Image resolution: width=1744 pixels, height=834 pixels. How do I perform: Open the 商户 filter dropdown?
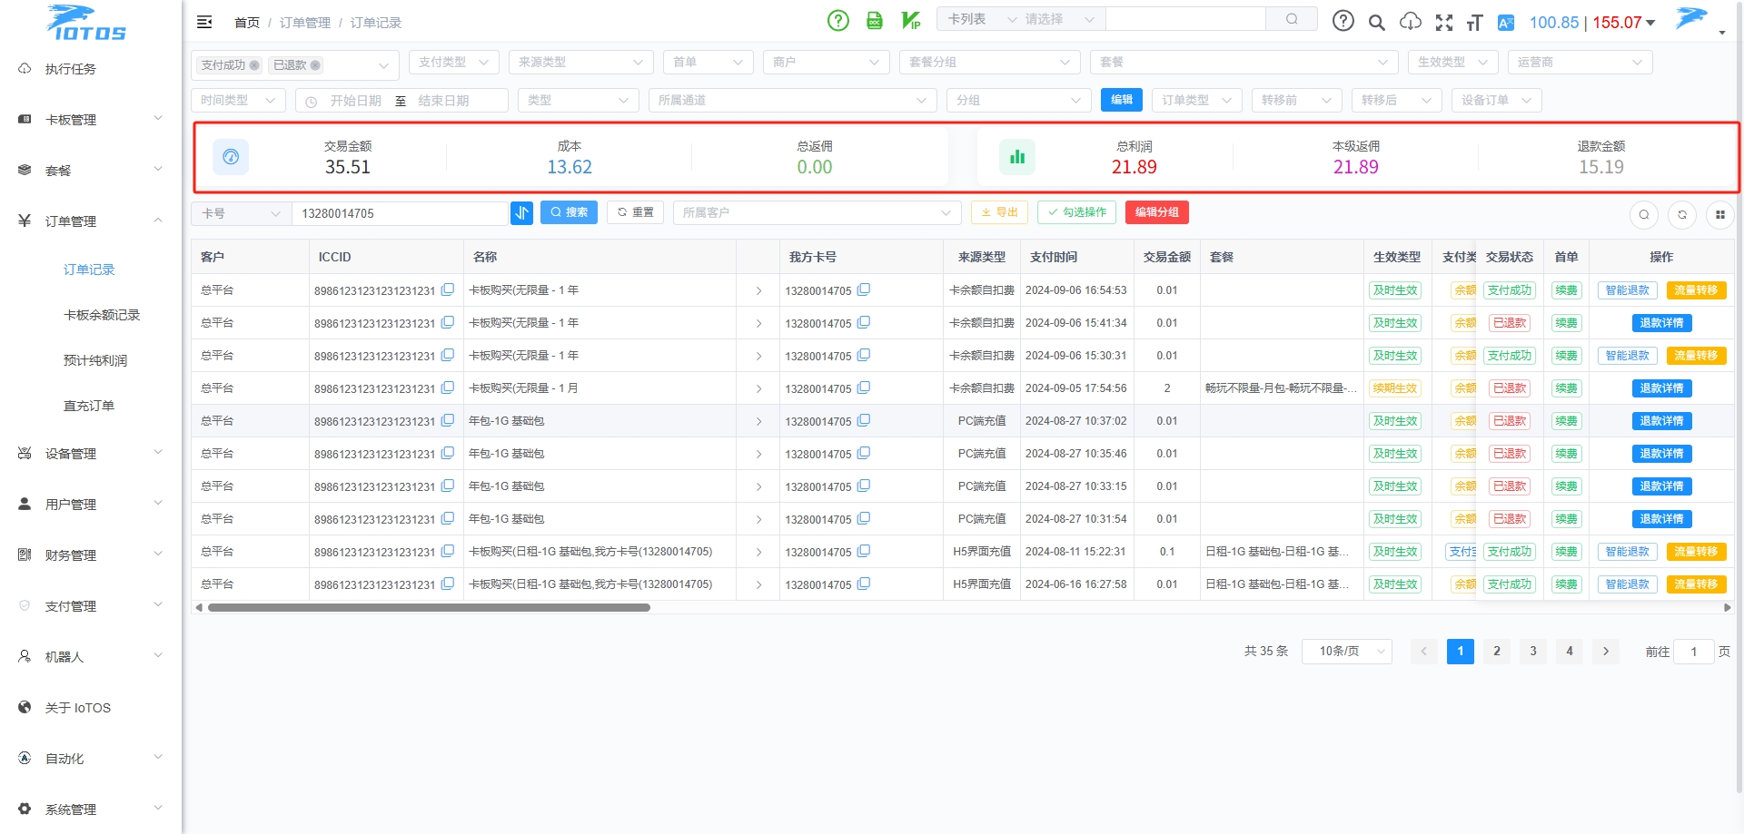(x=827, y=62)
